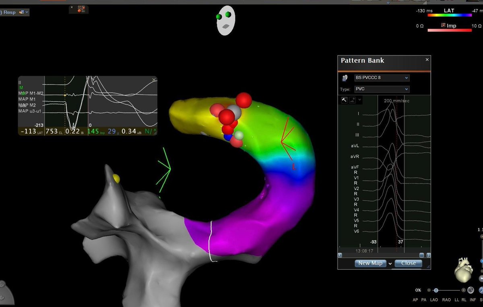Click the aVL lead label in Pattern Bank
This screenshot has height=307, width=483.
coord(355,145)
